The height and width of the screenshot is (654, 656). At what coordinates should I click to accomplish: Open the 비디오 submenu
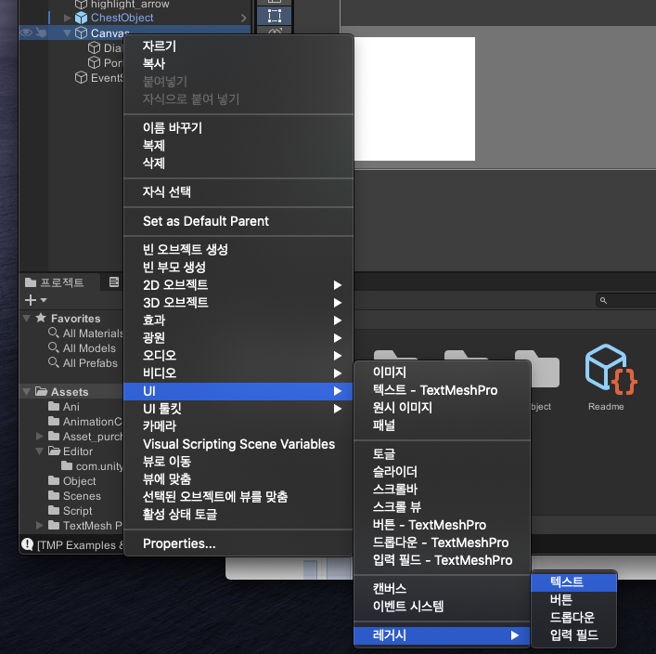pos(238,373)
